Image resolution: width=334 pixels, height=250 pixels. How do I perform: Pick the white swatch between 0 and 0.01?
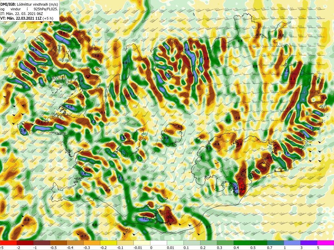click(x=158, y=243)
